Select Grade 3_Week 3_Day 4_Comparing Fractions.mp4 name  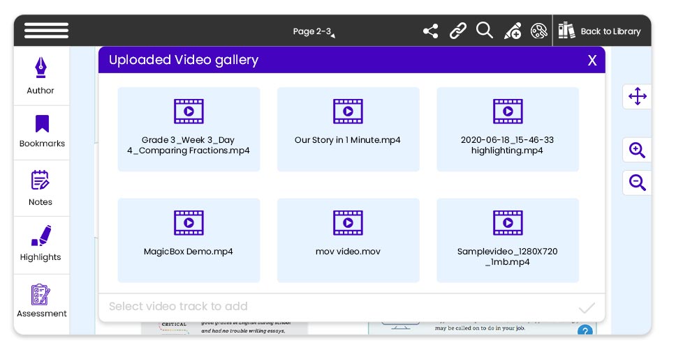189,145
